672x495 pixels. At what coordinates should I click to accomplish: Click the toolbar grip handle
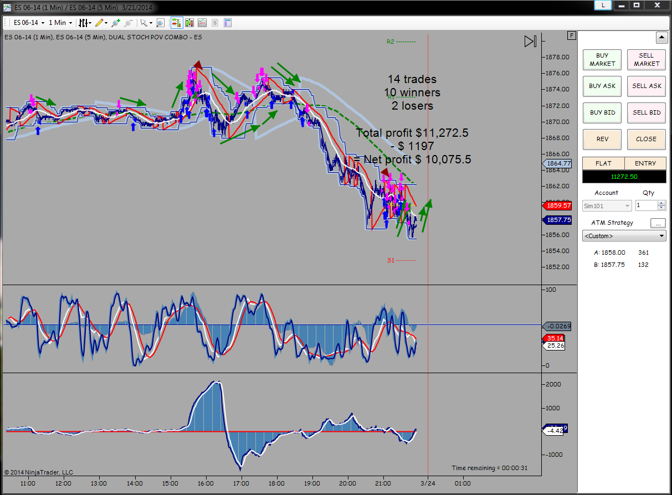6,23
